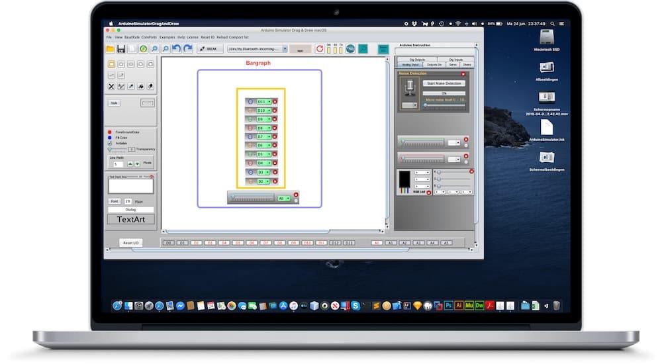
Task: Click the blue Fill Color swatch
Action: pos(110,138)
